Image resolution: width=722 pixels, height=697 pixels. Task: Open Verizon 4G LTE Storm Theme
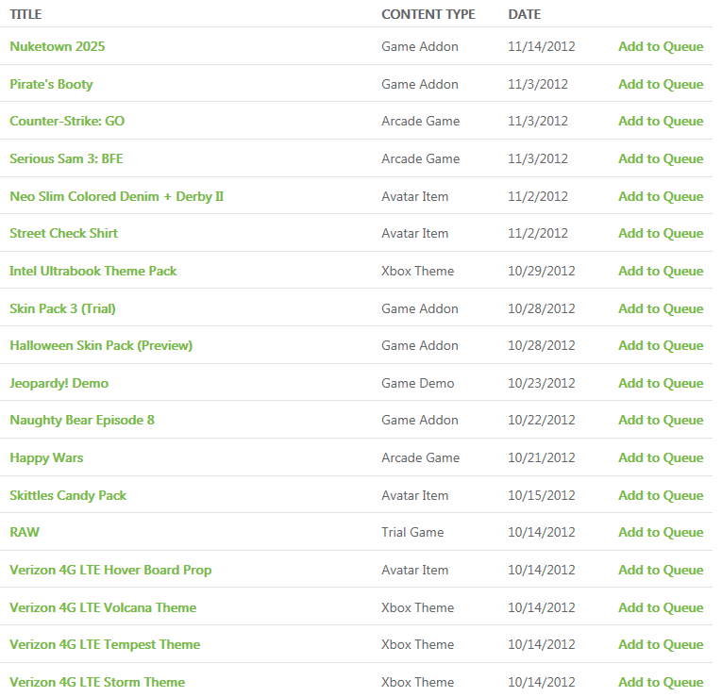tap(97, 682)
